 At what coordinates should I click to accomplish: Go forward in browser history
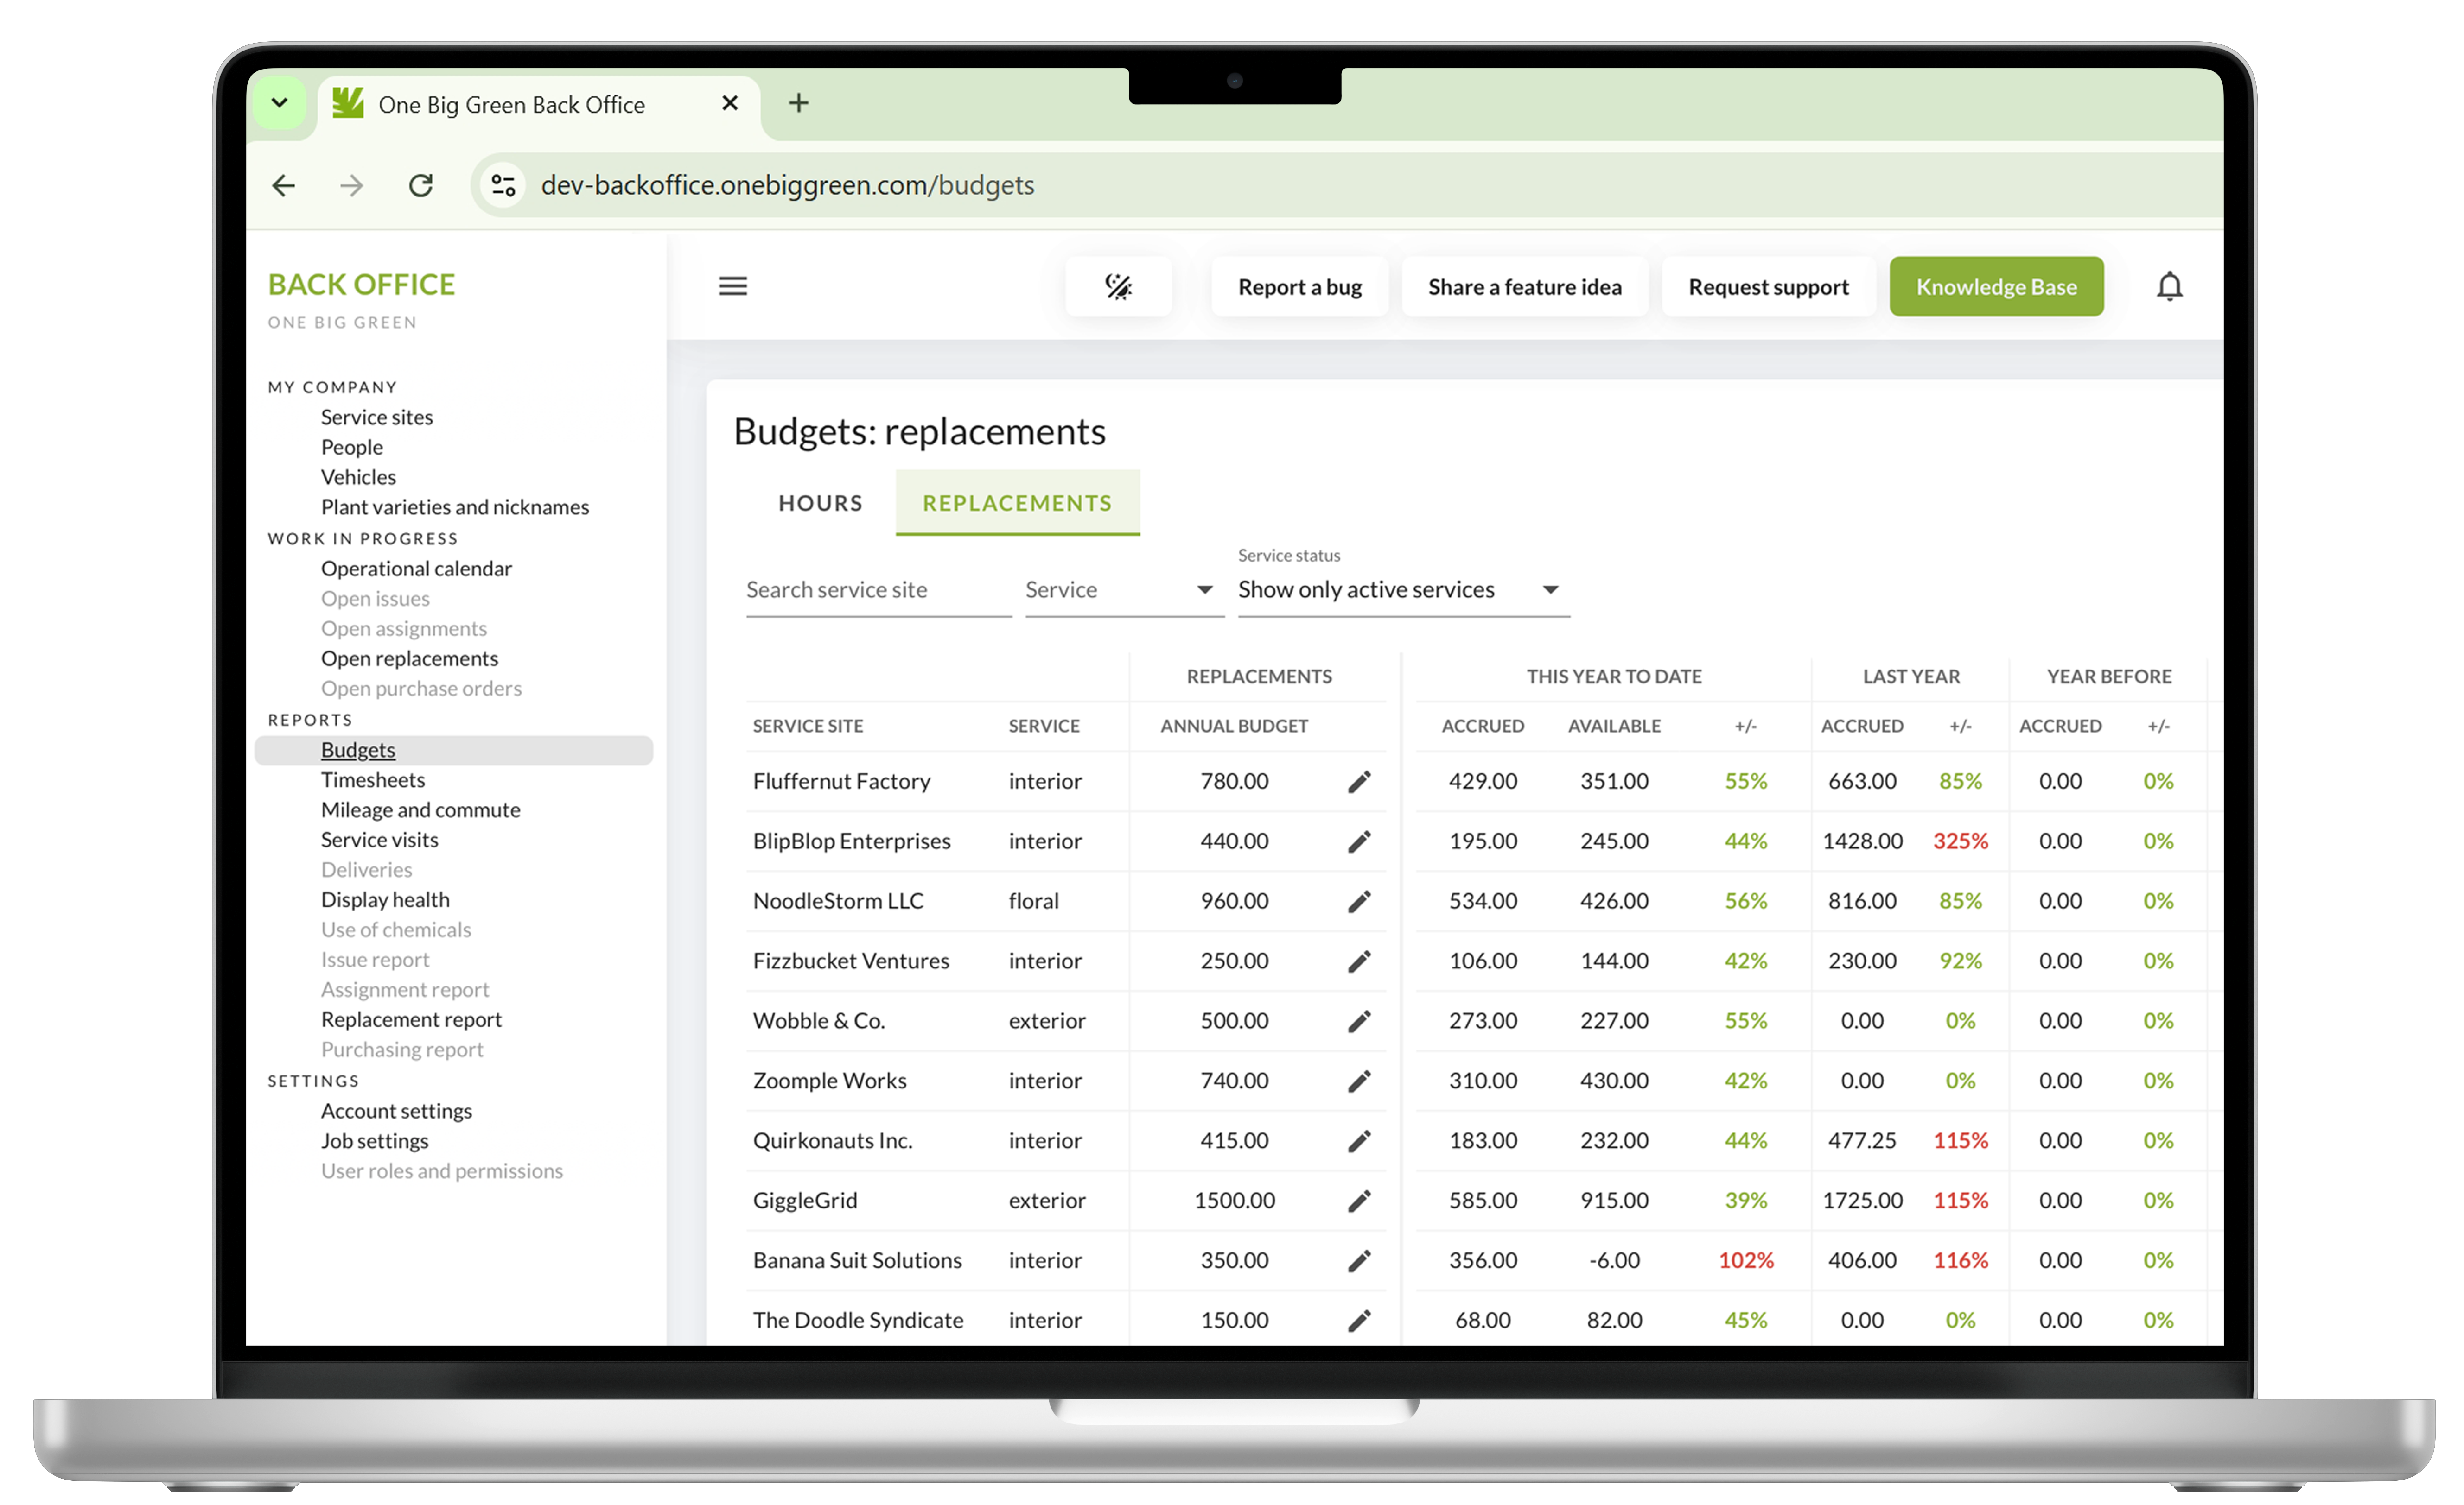pyautogui.click(x=351, y=186)
